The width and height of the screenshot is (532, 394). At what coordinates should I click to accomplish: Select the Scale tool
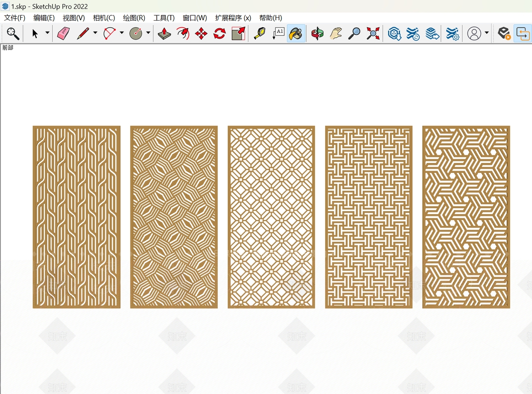coord(238,34)
